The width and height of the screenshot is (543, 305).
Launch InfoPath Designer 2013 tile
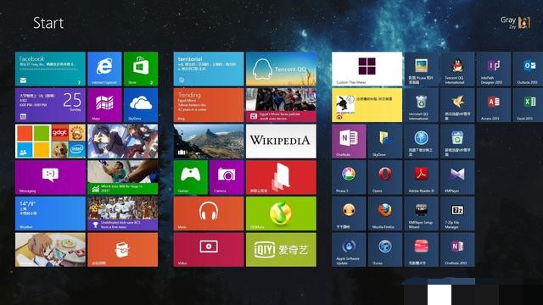(494, 69)
